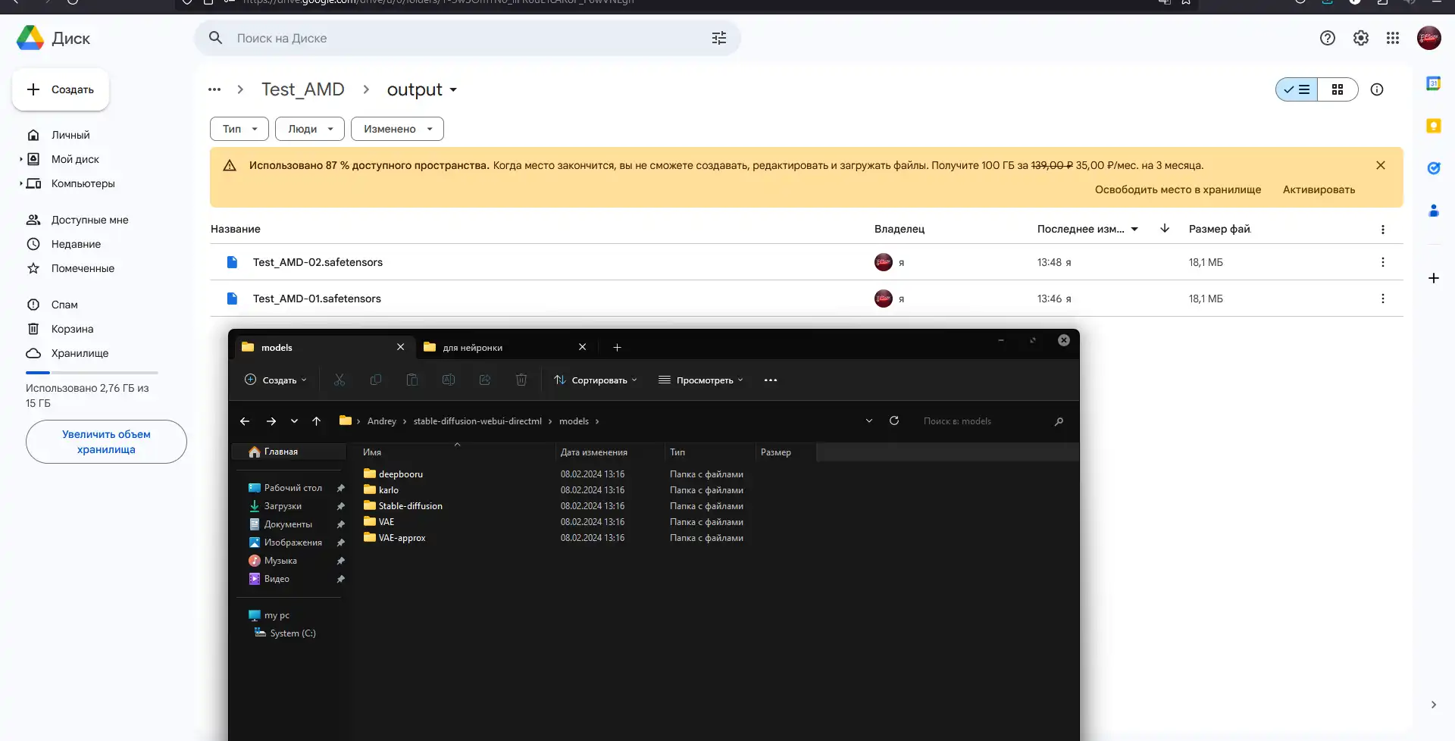Image resolution: width=1455 pixels, height=741 pixels.
Task: Open column options menu in file list header
Action: click(1382, 230)
